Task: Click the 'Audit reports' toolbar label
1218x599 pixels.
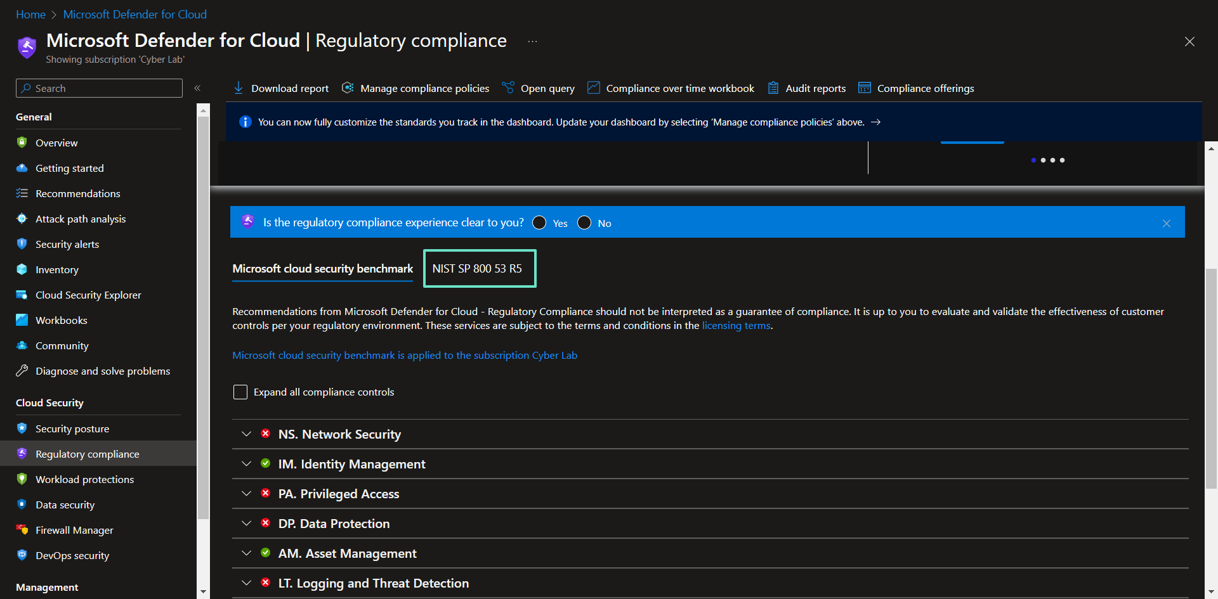Action: (x=815, y=88)
